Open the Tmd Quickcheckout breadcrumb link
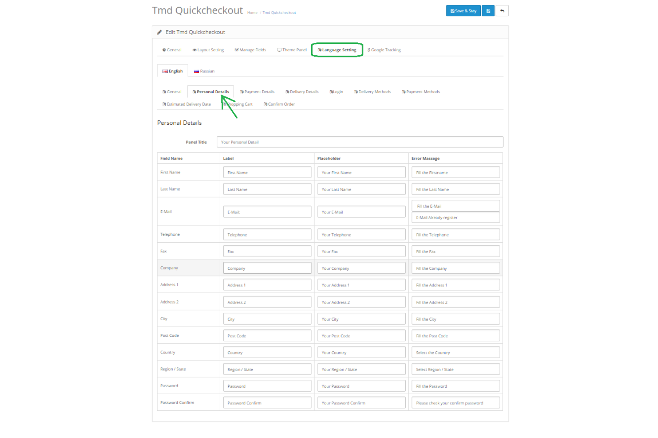This screenshot has height=438, width=658. 279,13
